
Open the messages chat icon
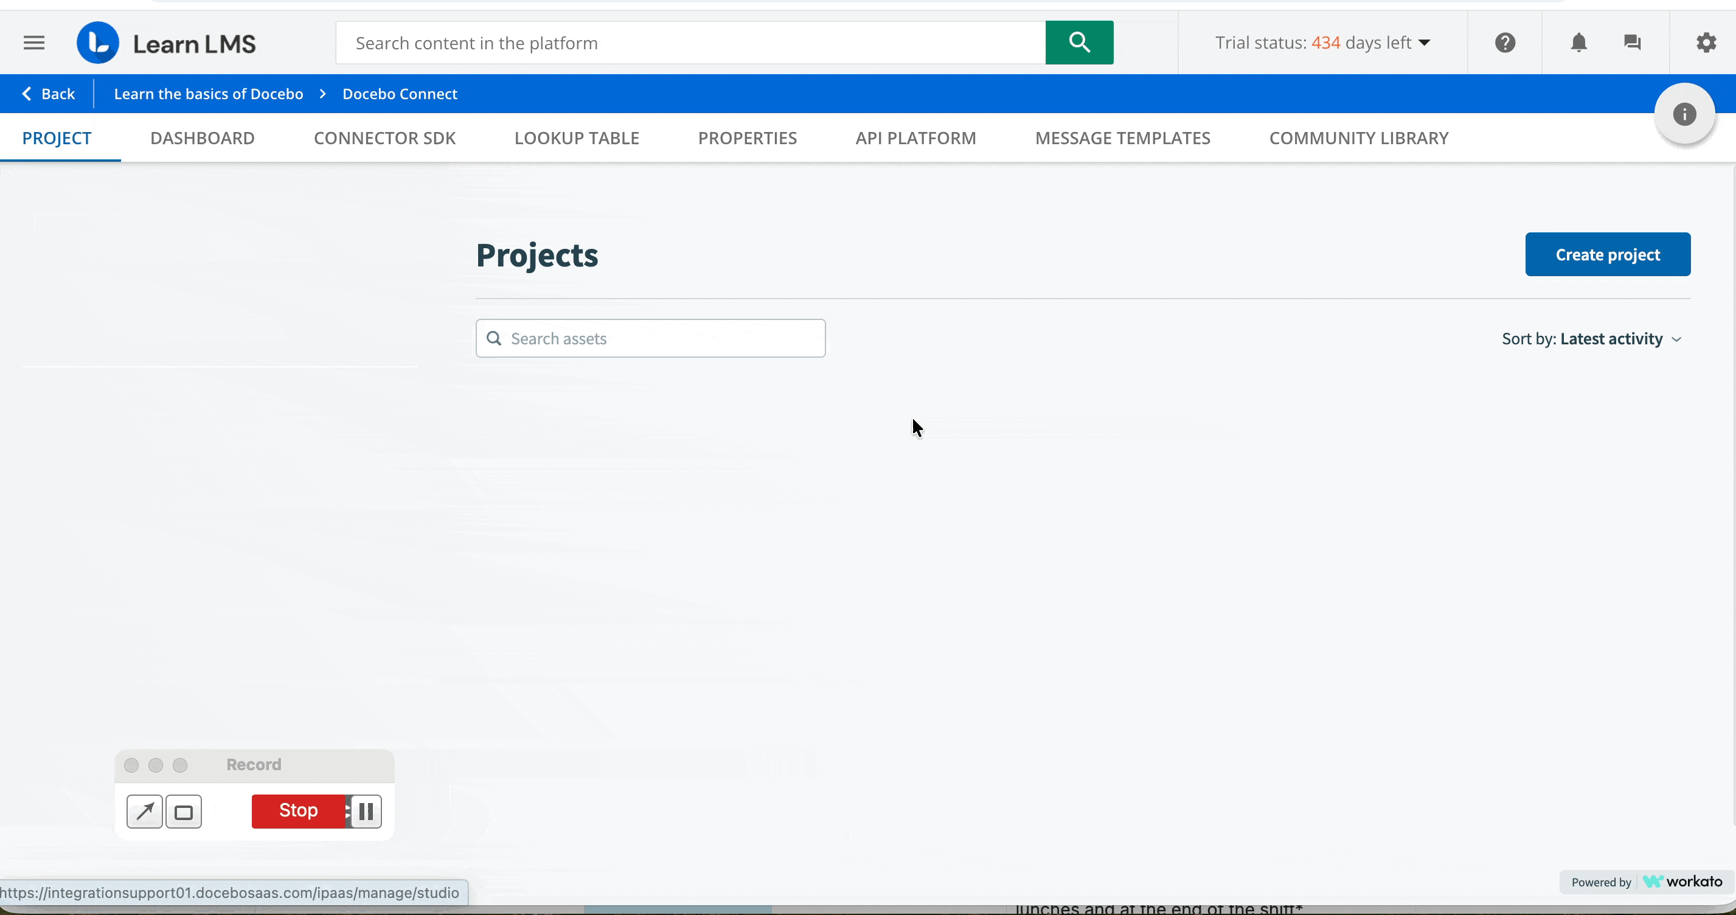pos(1632,43)
